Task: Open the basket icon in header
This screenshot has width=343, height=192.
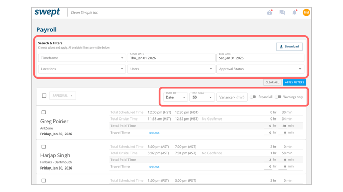Action: click(269, 12)
